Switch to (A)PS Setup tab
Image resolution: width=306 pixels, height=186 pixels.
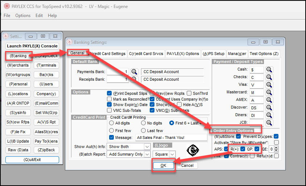(x=214, y=54)
